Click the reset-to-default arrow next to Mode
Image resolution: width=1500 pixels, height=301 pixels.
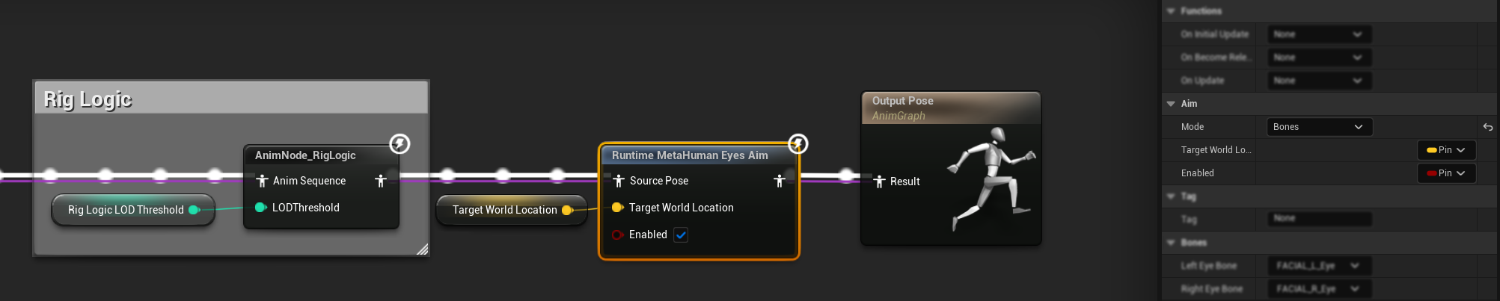(1487, 127)
